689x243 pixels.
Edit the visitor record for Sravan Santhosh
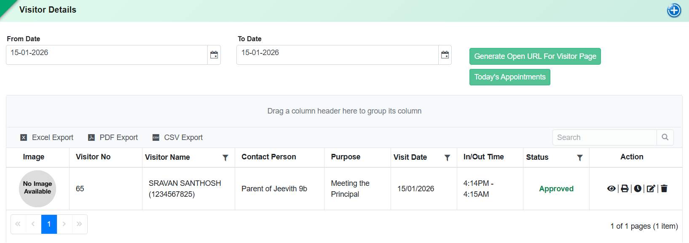coord(651,188)
